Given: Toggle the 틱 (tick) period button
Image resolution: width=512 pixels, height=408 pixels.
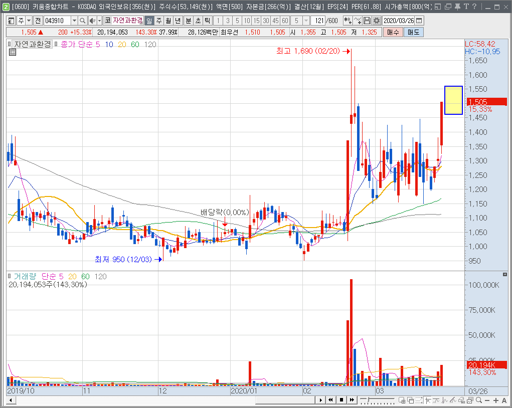Looking at the screenshot, I should point(207,21).
